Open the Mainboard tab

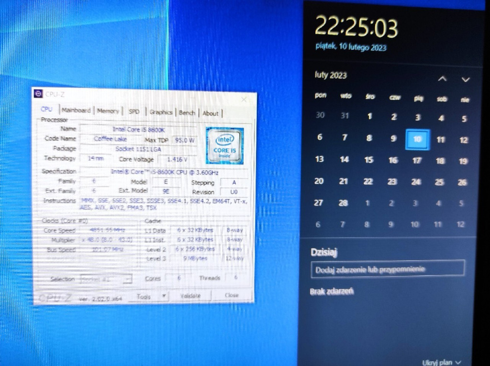76,110
